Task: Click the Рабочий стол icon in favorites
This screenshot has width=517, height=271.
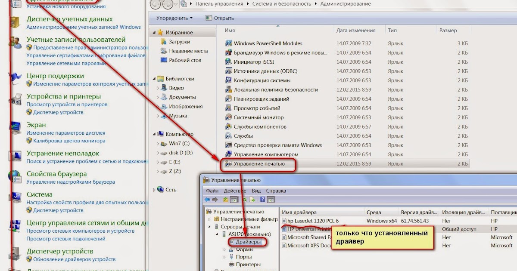Action: [x=164, y=60]
